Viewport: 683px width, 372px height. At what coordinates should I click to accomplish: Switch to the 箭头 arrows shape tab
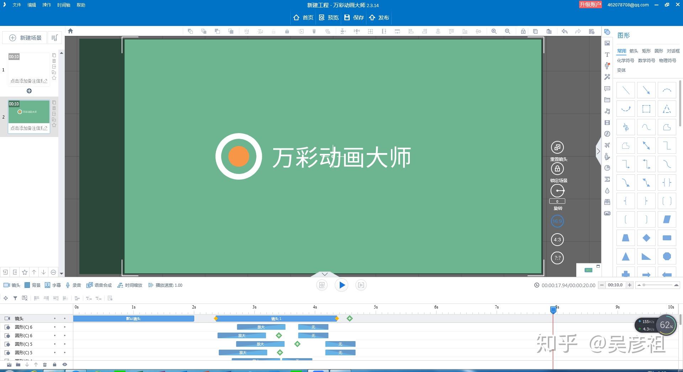633,51
